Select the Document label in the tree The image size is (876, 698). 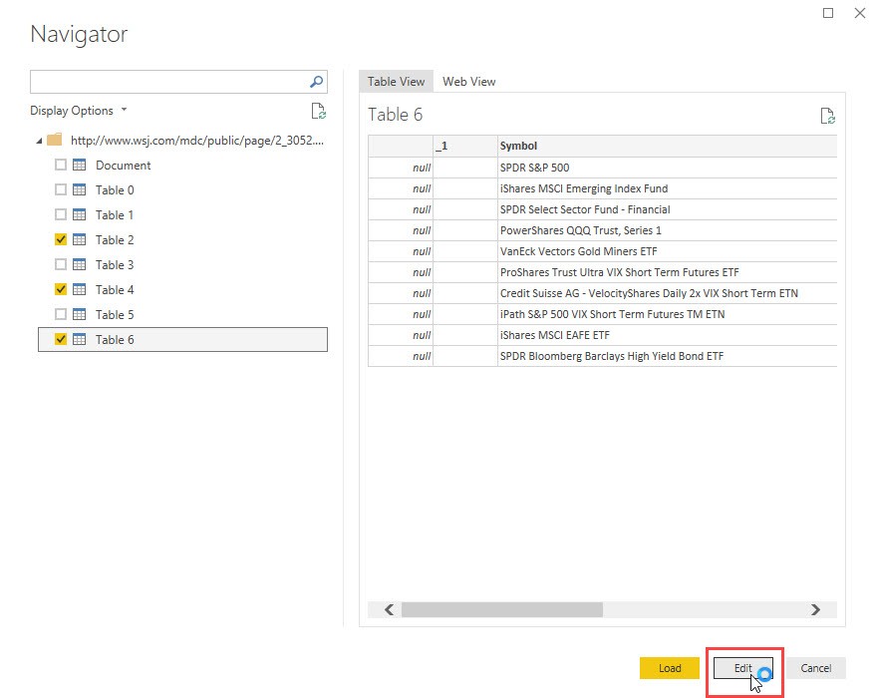(x=123, y=166)
